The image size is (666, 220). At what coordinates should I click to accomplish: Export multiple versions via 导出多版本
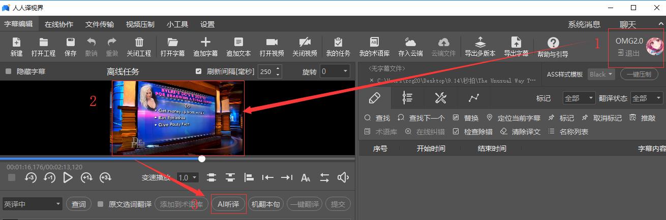click(x=480, y=47)
